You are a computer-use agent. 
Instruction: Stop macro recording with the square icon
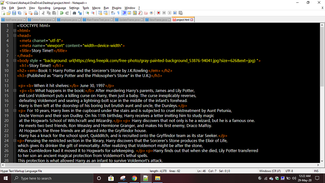point(164,13)
